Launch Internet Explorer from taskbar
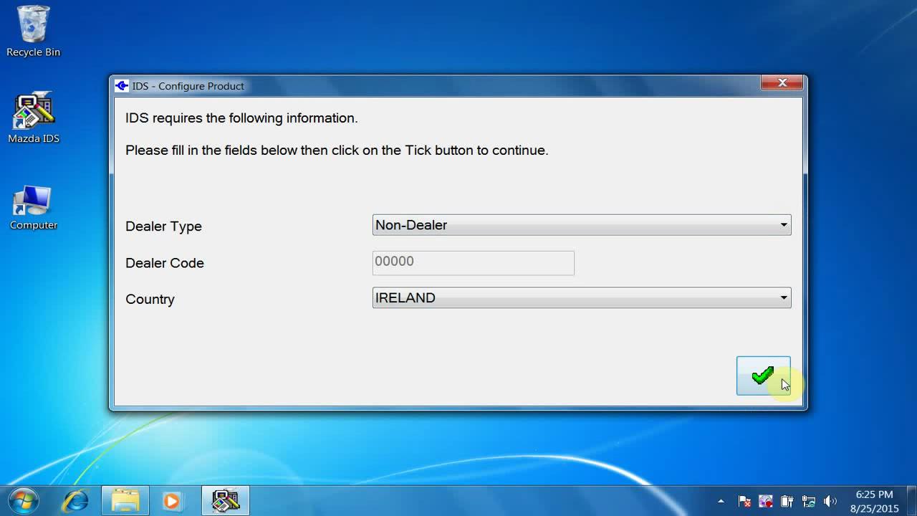 coord(76,501)
